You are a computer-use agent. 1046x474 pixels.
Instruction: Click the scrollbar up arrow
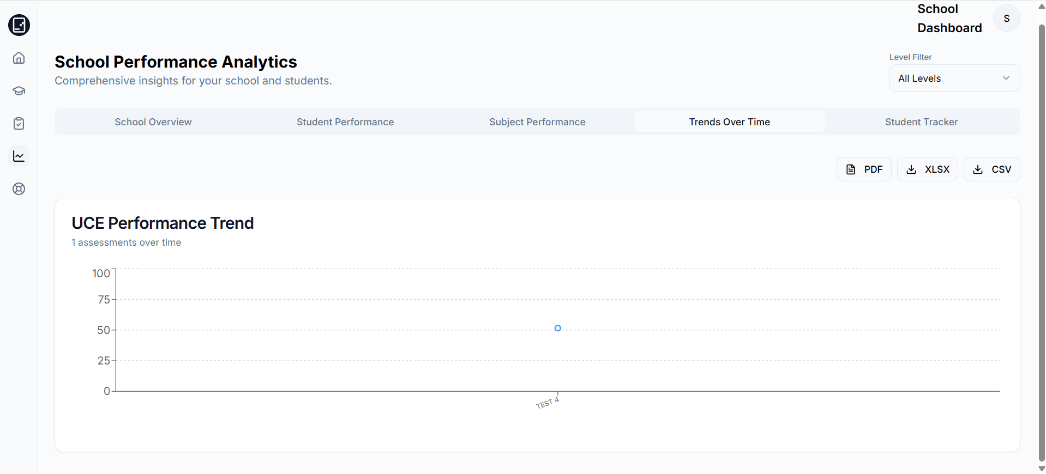click(x=1042, y=7)
